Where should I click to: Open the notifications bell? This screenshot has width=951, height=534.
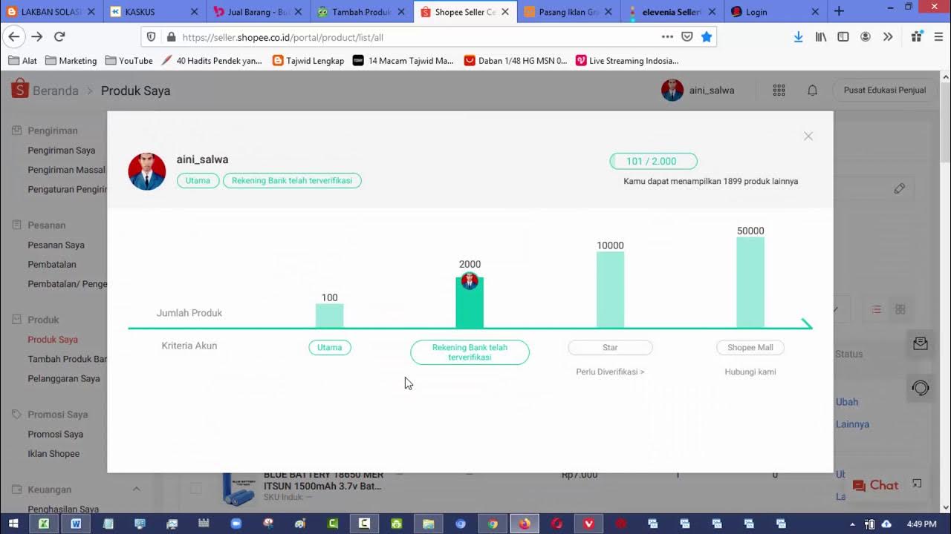(813, 90)
